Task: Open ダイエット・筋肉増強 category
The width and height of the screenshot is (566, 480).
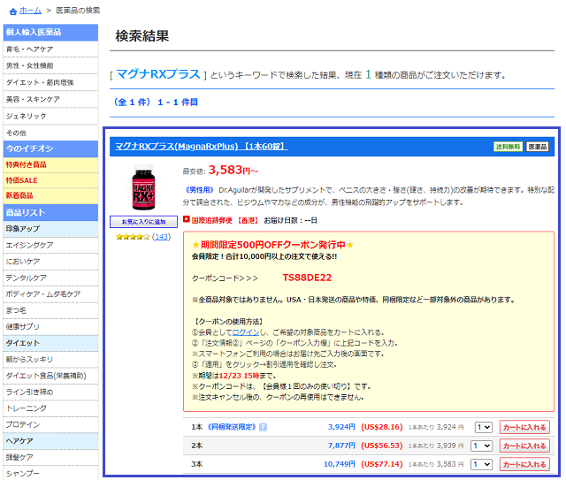Action: 50,82
